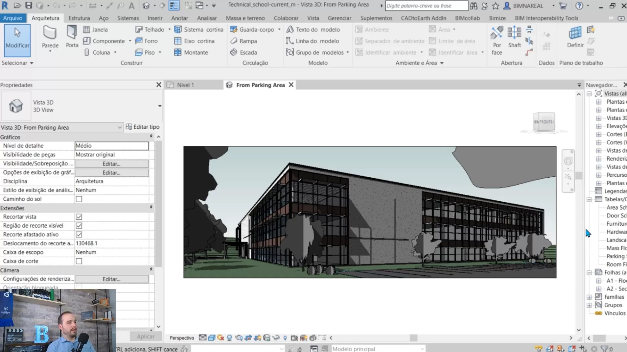Select the Coluna tool
Image resolution: width=627 pixels, height=352 pixels.
click(x=97, y=53)
